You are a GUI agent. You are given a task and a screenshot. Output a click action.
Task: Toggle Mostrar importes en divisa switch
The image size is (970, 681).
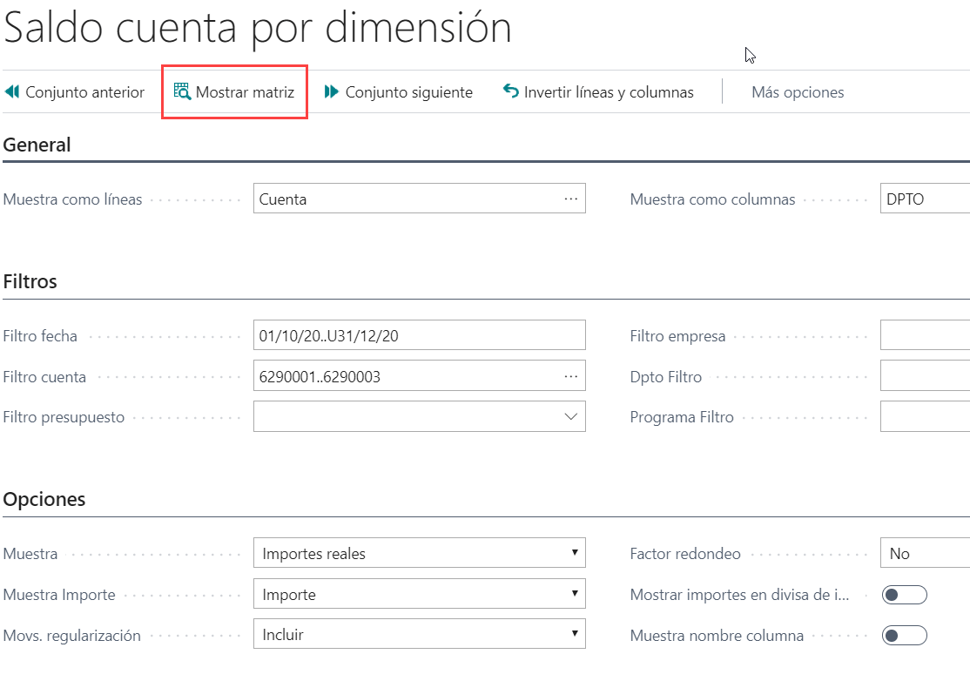[904, 596]
